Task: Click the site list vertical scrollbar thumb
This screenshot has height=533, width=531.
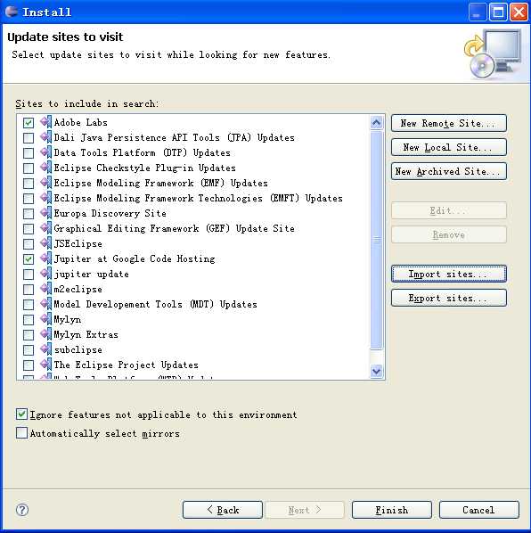Action: click(x=377, y=241)
